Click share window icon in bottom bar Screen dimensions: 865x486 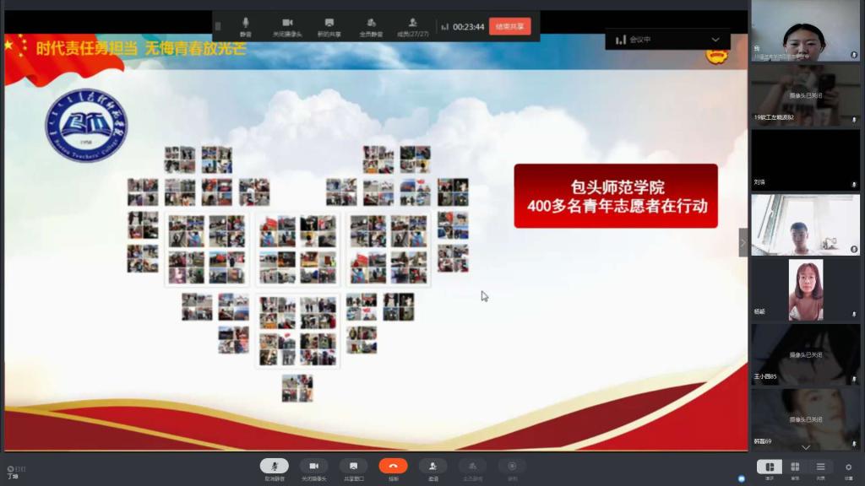point(353,467)
